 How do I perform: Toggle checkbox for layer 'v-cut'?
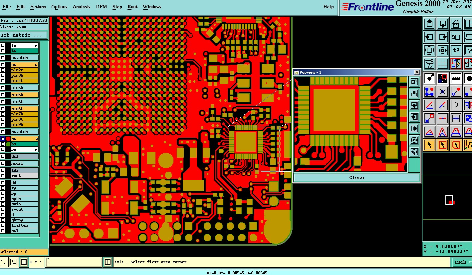click(3, 209)
